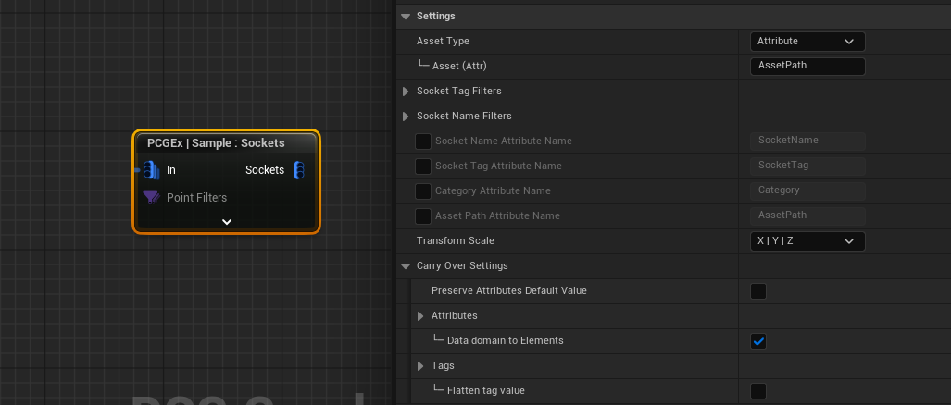Viewport: 951px width, 405px height.
Task: Enable Socket Name Attribute Name checkbox
Action: tap(423, 141)
